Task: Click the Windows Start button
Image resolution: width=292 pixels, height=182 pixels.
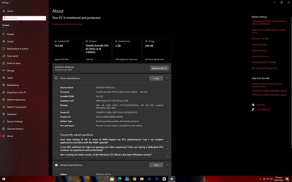Action: pos(3,179)
